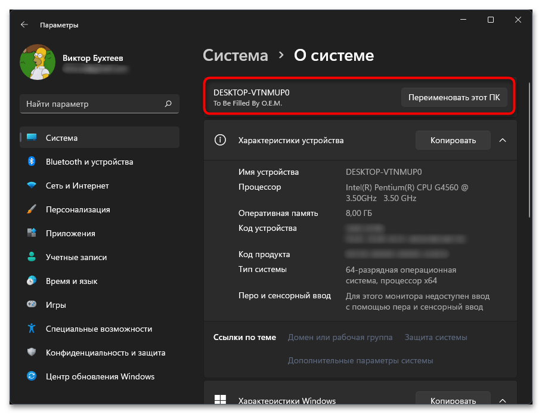Click the Тип системы label
The width and height of the screenshot is (542, 414).
coord(262,269)
